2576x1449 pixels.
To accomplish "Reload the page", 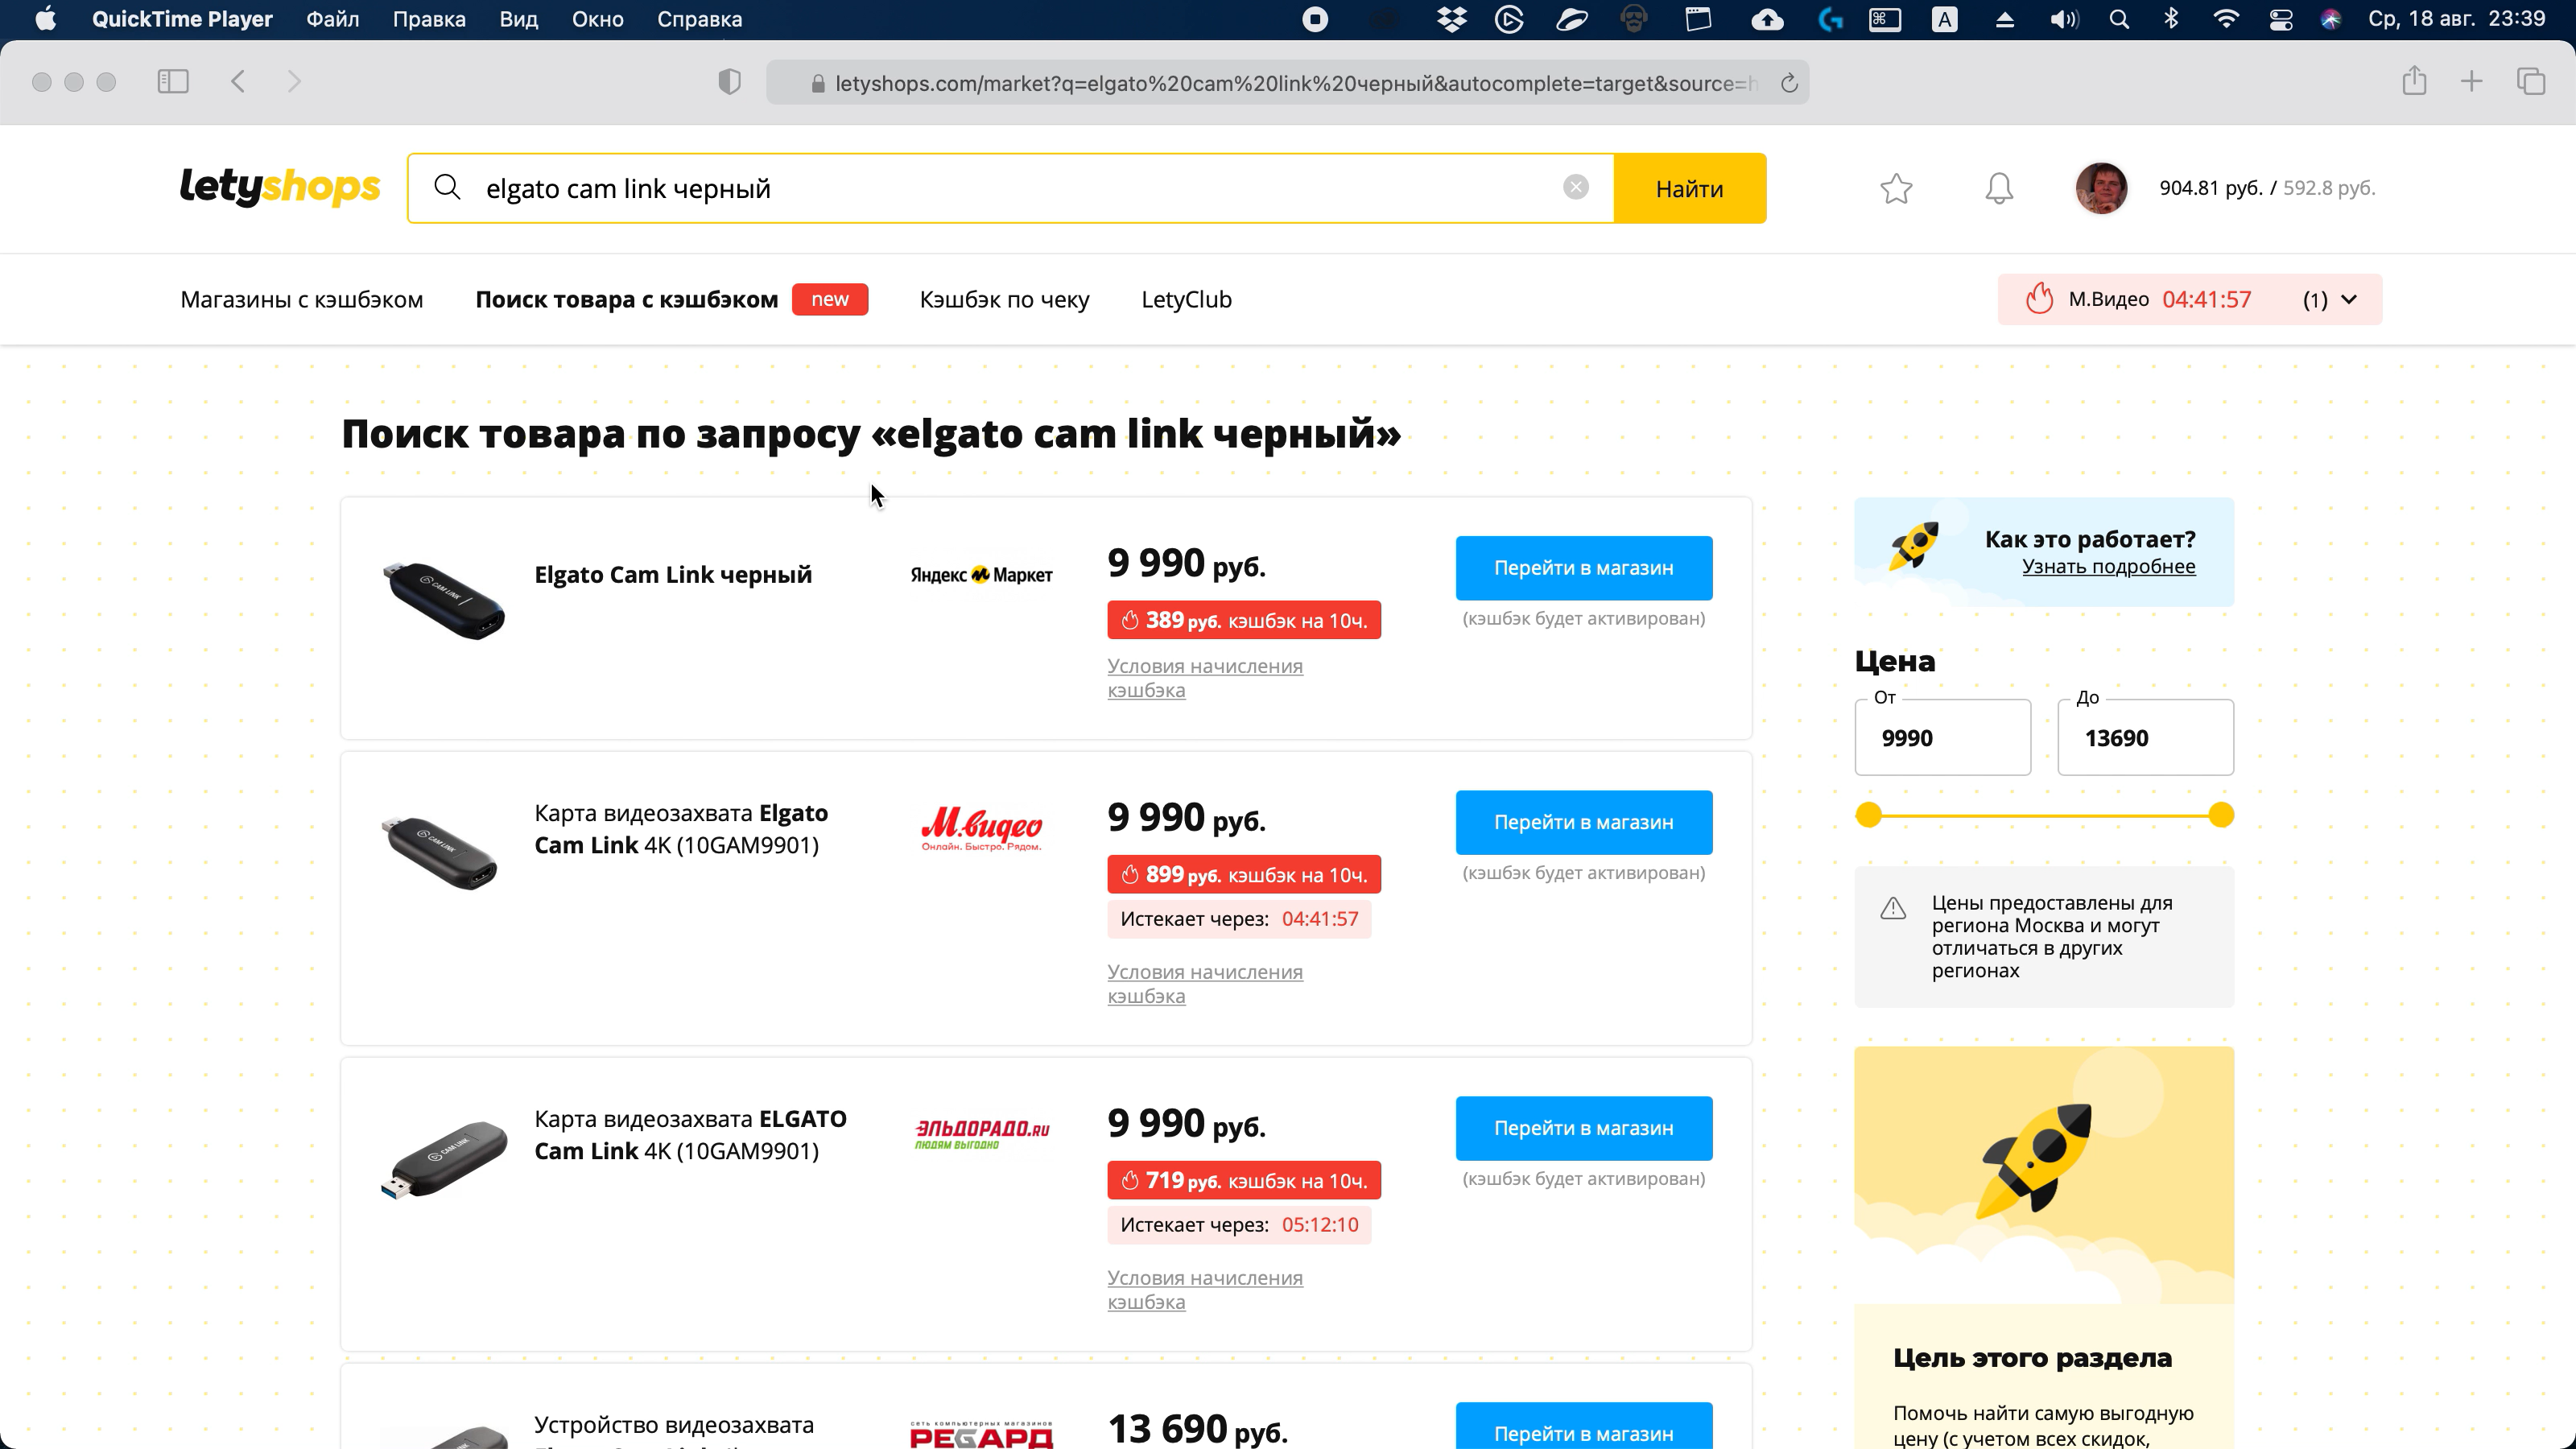I will point(1789,83).
